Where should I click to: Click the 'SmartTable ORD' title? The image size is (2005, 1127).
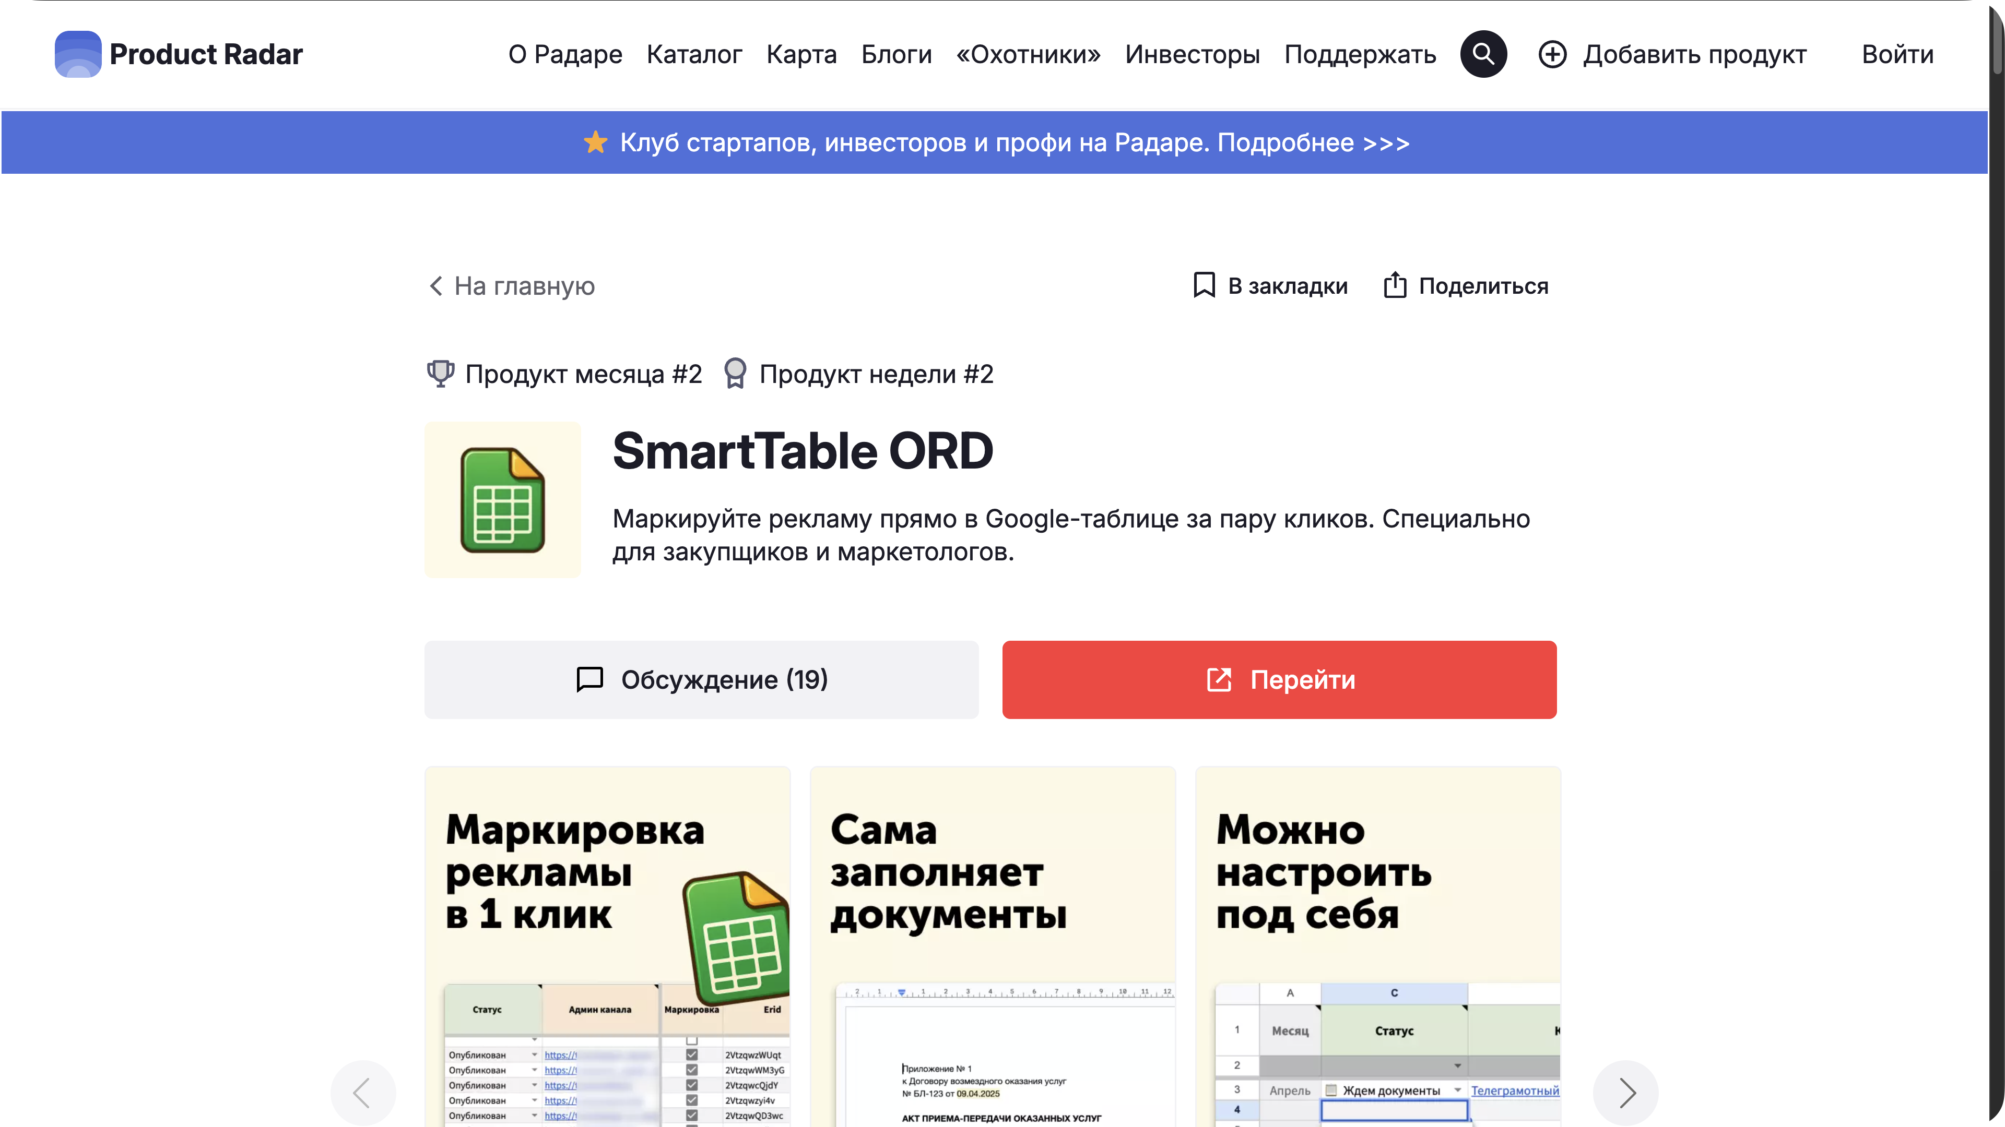point(803,451)
